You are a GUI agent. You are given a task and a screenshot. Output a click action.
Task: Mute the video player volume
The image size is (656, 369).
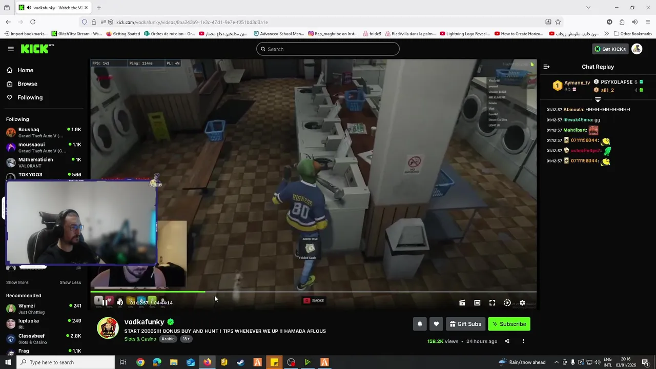point(120,303)
